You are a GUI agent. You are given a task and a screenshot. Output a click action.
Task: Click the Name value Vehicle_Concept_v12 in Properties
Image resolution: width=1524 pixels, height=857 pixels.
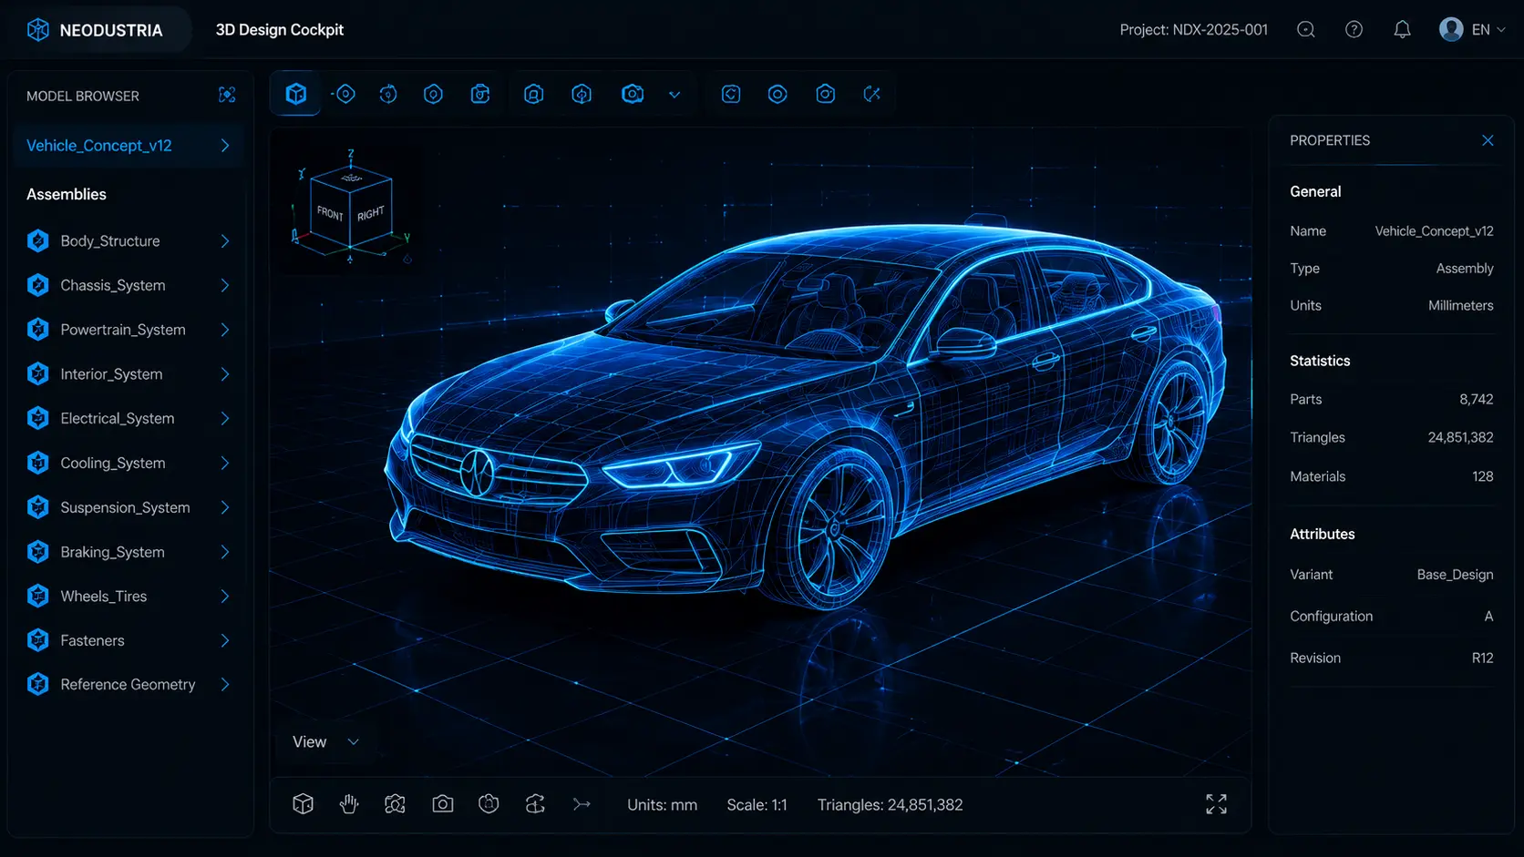(x=1435, y=231)
